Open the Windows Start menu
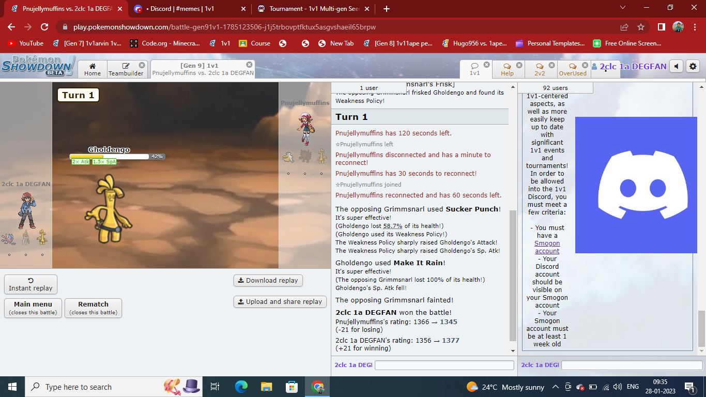Image resolution: width=706 pixels, height=397 pixels. (12, 387)
